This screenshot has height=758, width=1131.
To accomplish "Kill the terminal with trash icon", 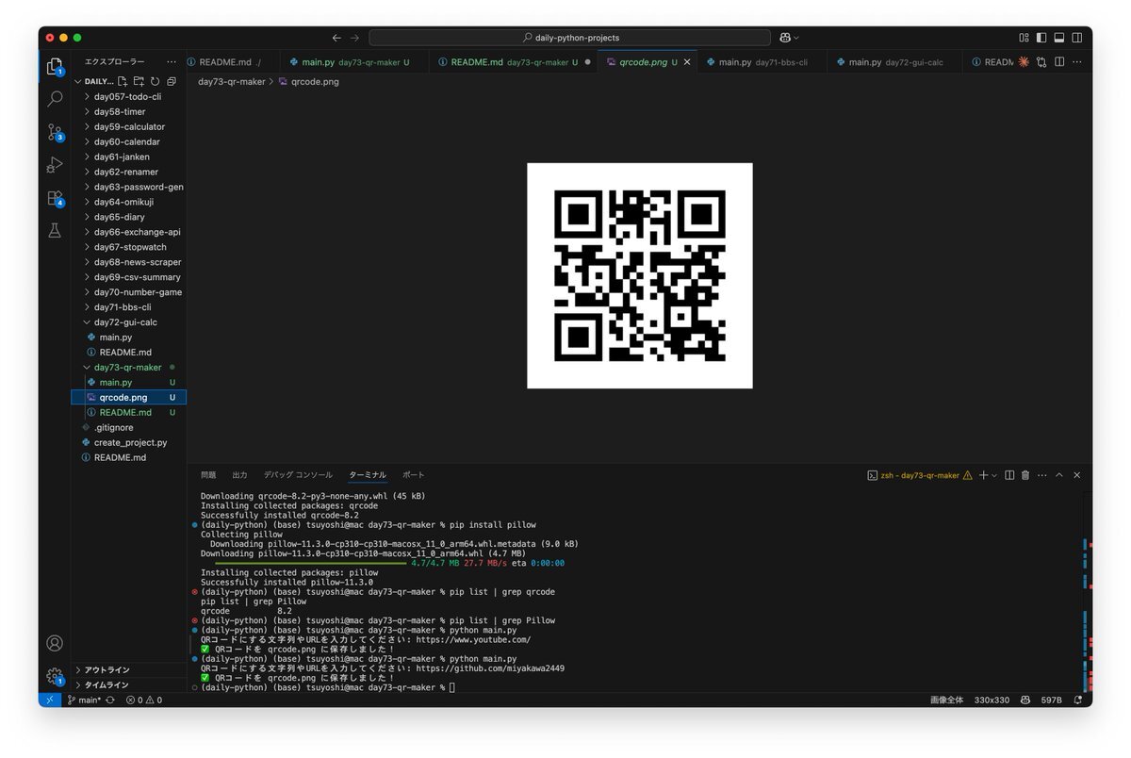I will (x=1025, y=475).
